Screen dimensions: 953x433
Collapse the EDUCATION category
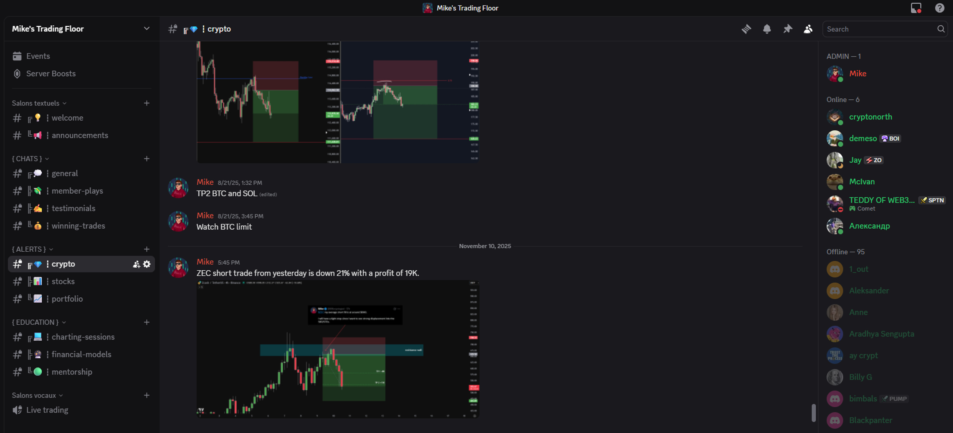coord(39,322)
